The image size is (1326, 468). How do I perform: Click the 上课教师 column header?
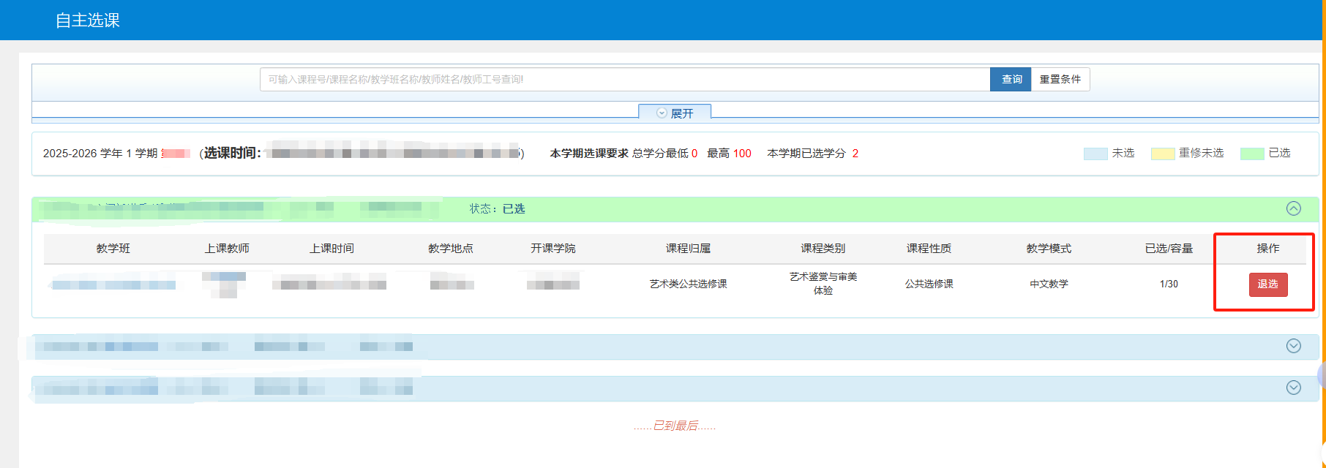(227, 249)
